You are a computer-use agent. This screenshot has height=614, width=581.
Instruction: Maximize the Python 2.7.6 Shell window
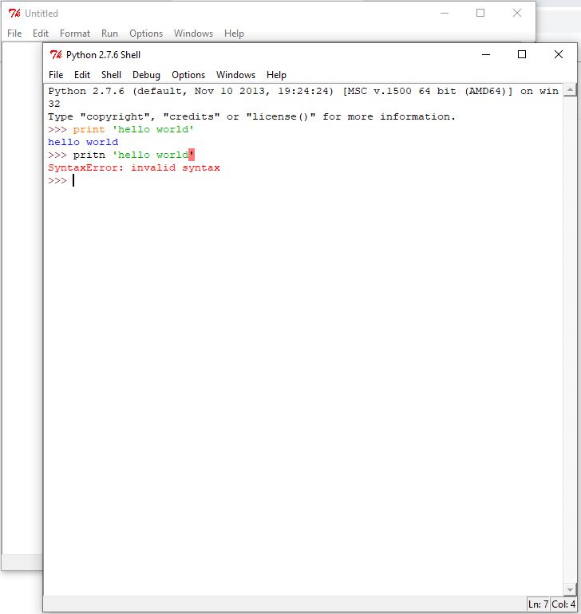522,54
